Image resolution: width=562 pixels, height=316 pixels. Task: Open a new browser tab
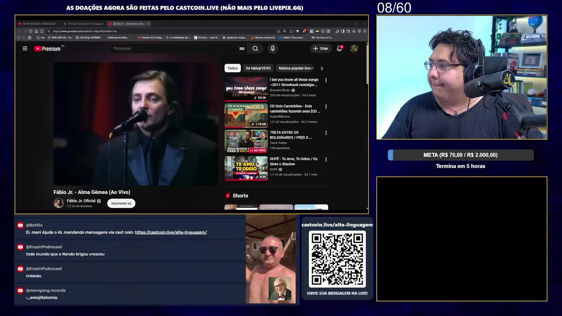(155, 24)
